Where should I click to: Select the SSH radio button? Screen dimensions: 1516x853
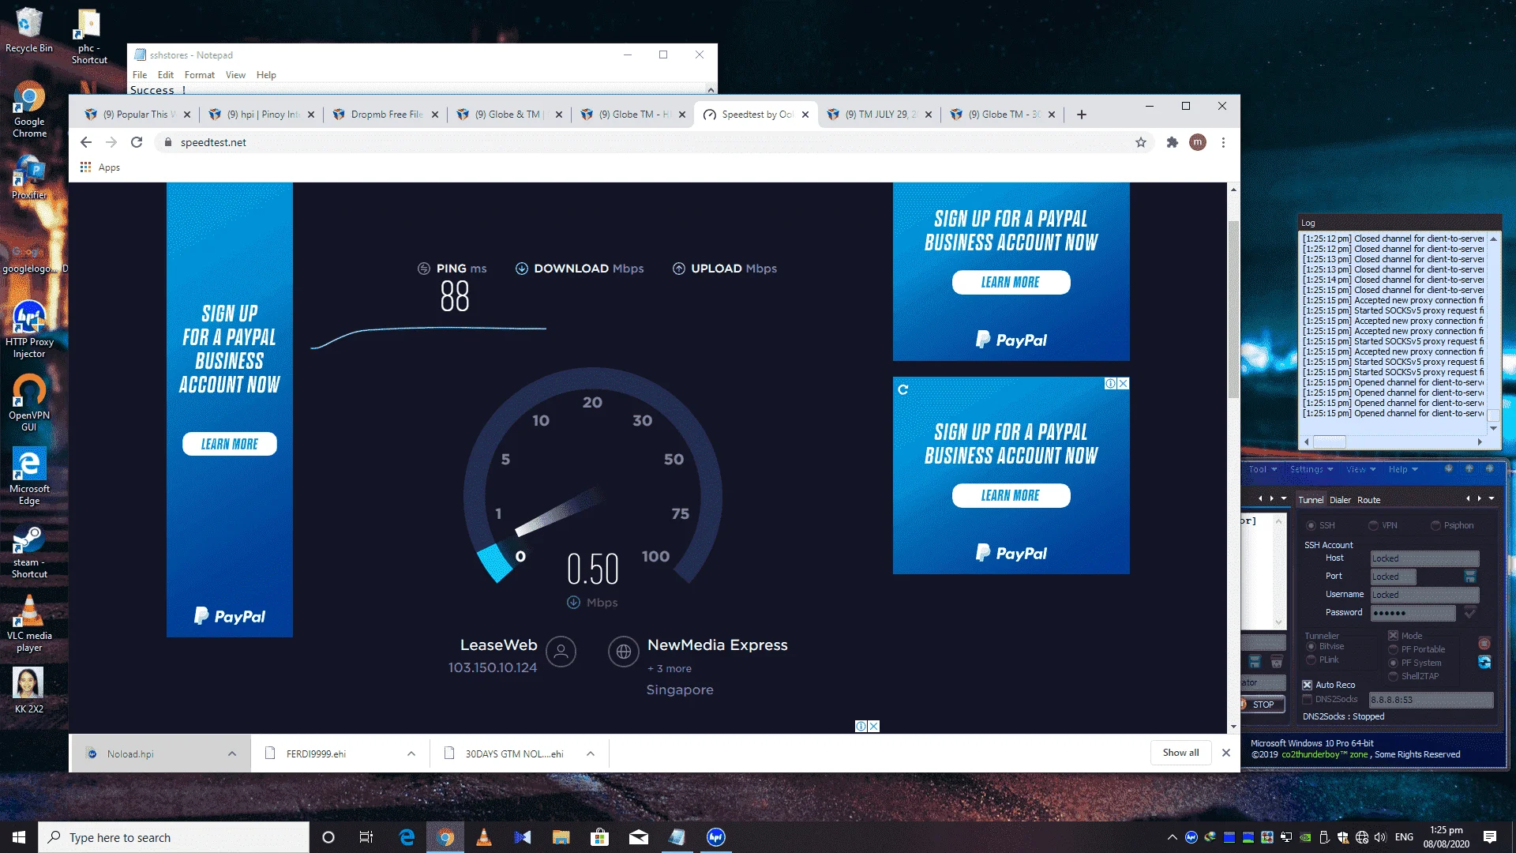pos(1311,525)
